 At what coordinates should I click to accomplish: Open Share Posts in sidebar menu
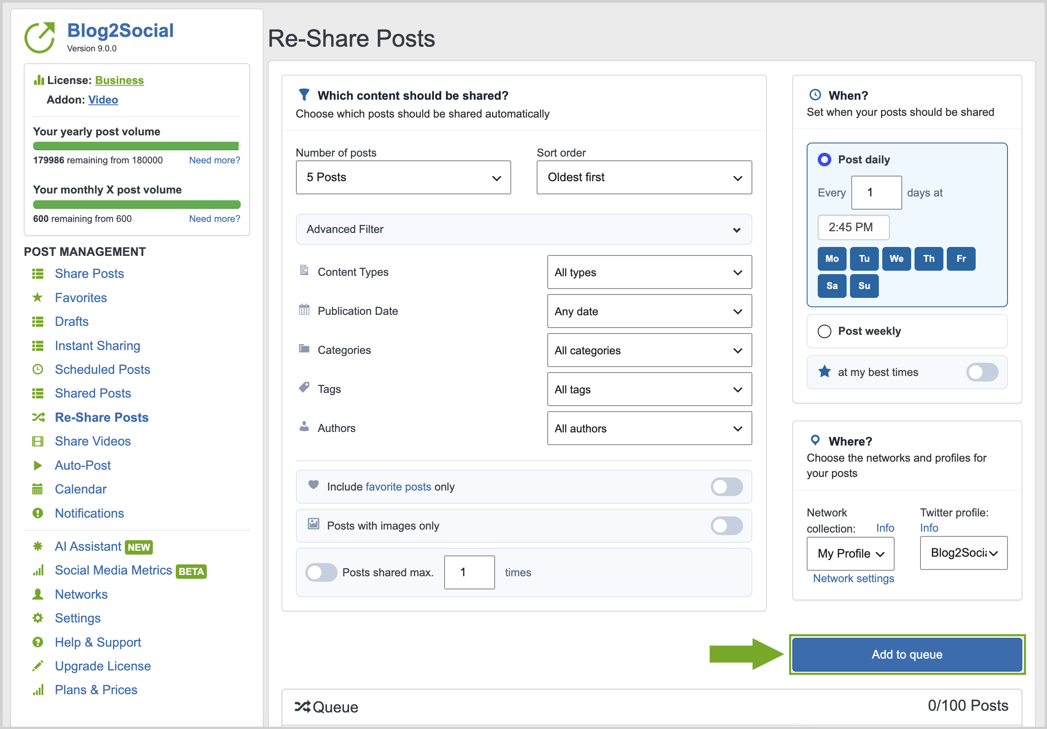(90, 274)
